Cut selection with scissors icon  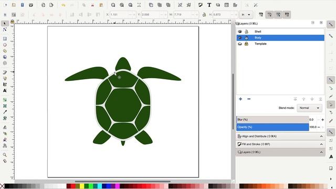92,5
